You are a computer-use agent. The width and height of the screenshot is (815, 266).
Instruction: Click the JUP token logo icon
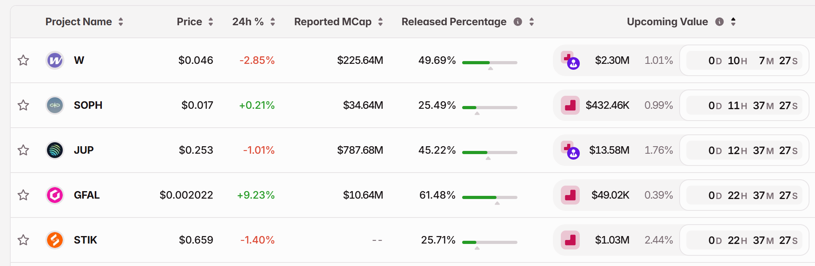[55, 151]
